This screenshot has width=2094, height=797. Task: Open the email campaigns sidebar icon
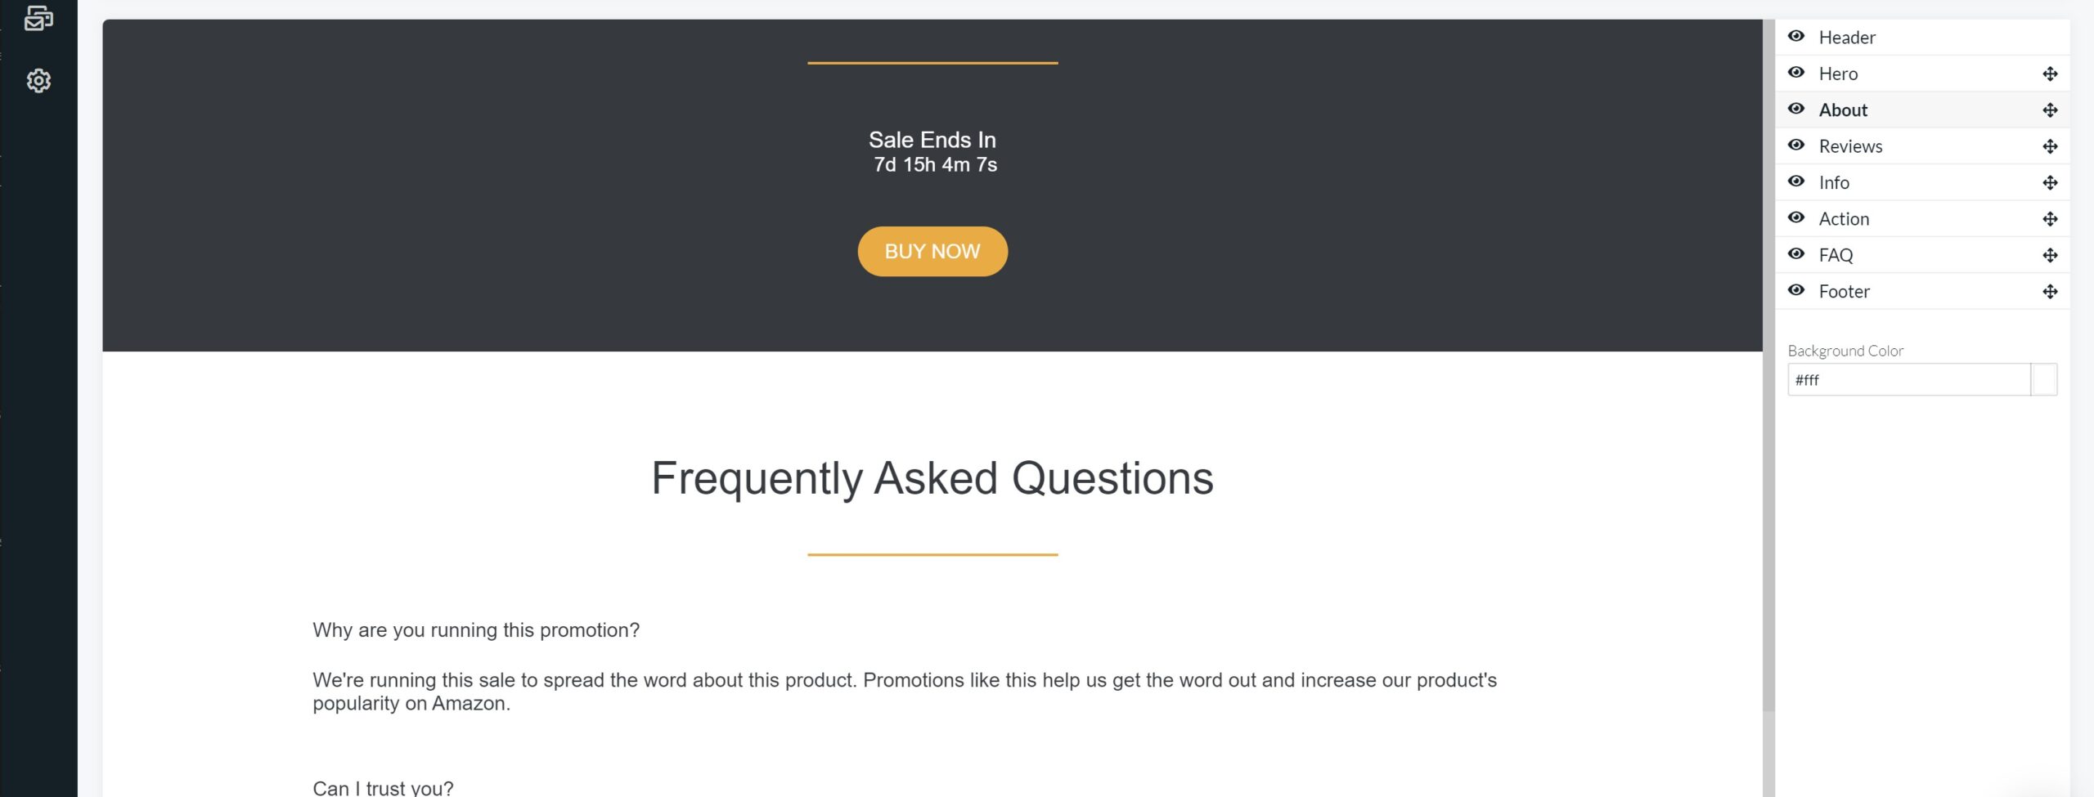tap(38, 18)
